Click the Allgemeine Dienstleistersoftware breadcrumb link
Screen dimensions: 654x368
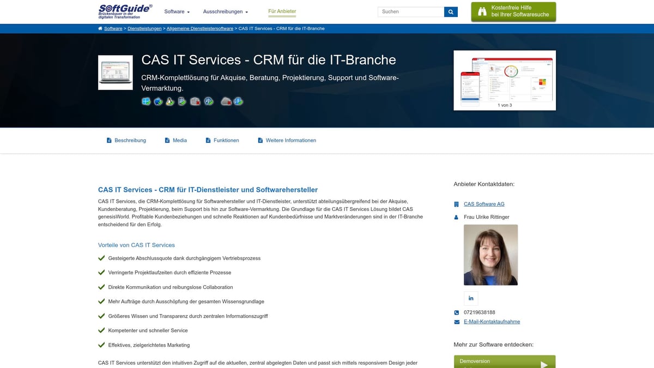[x=200, y=28]
